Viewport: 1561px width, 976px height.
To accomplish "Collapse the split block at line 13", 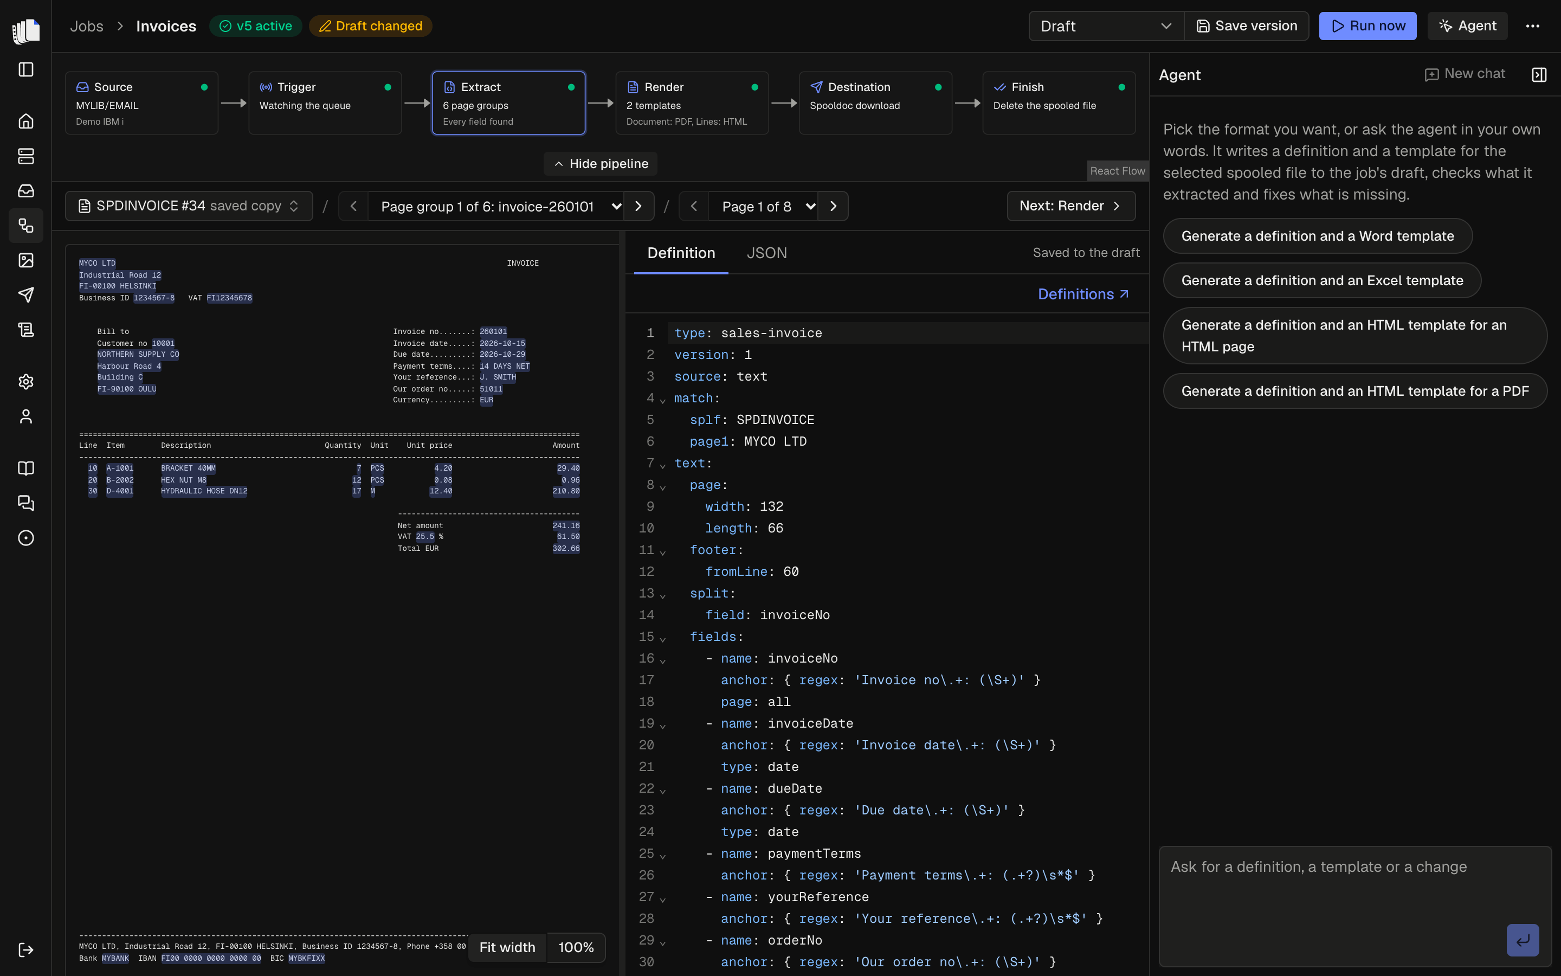I will [662, 596].
